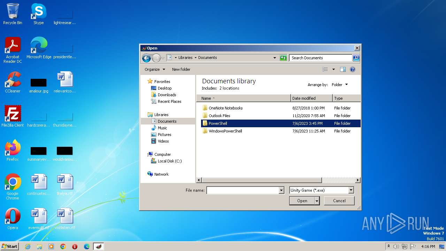Select the WindowsPowerShell folder
Screen dimensions: 446x251
point(225,131)
